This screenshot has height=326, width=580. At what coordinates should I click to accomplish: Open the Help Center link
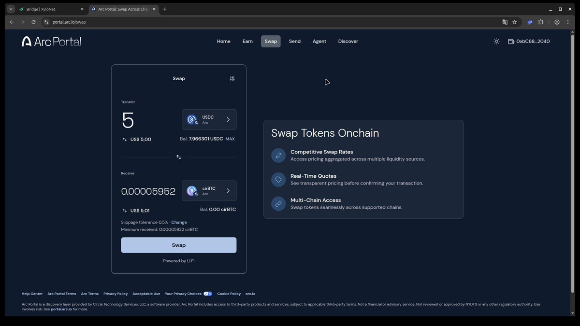pos(32,294)
